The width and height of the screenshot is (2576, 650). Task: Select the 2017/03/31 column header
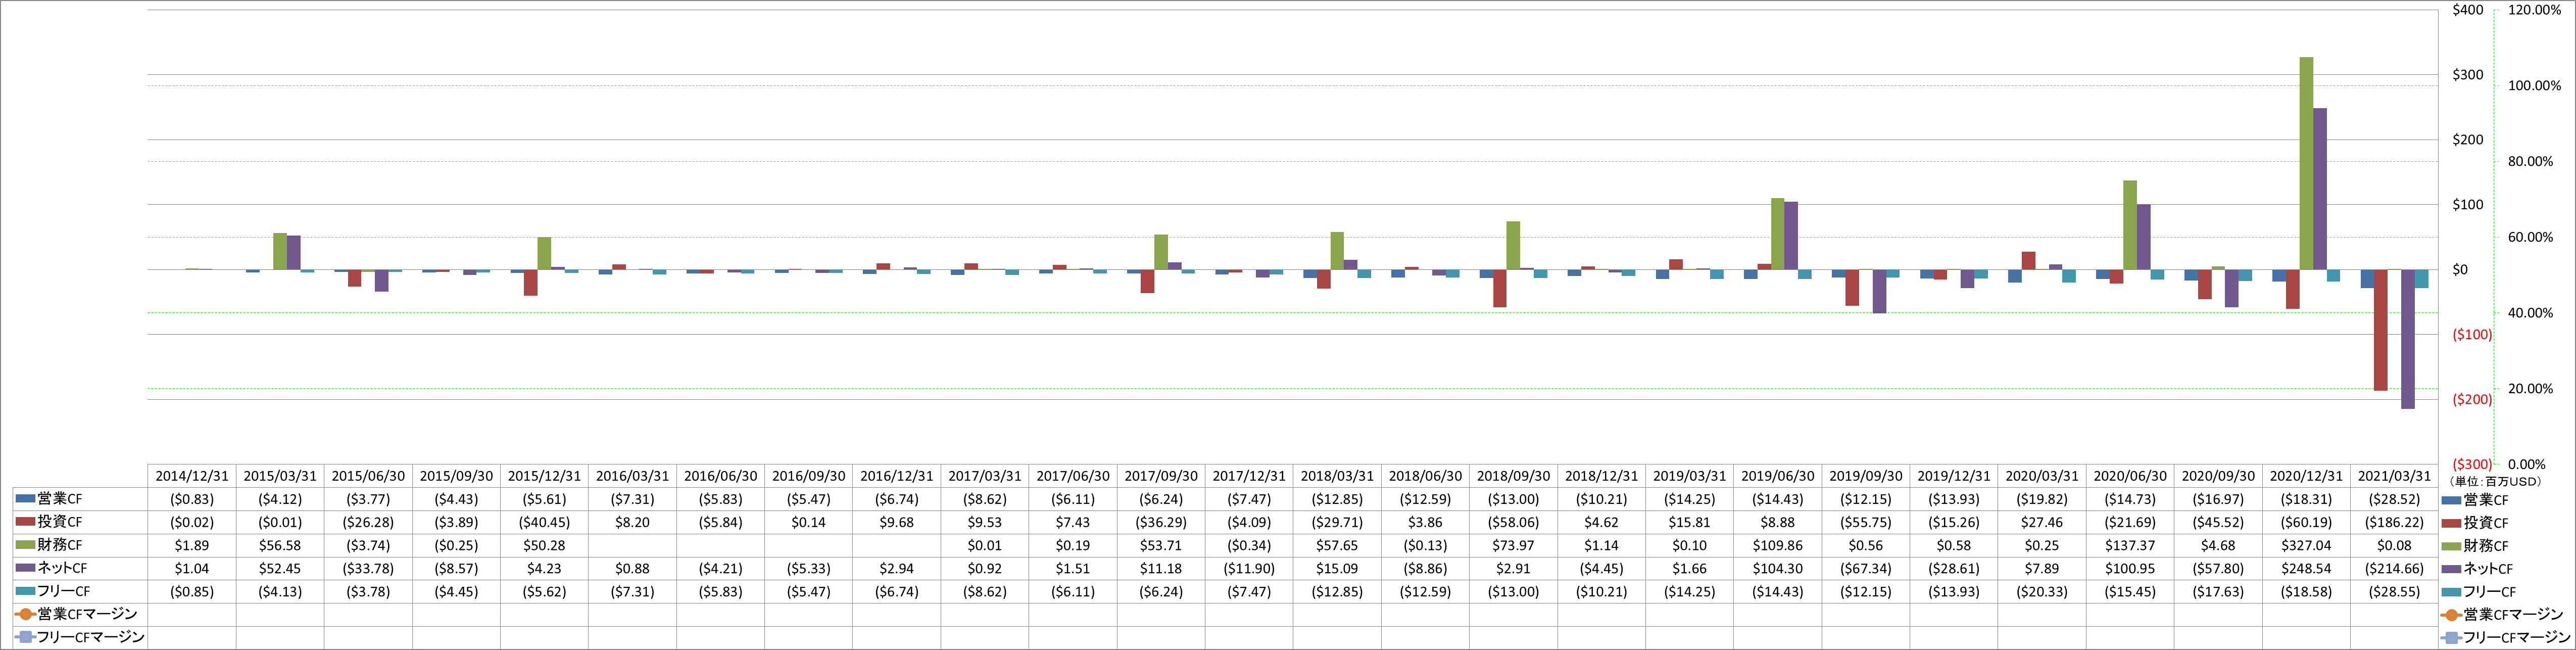[x=985, y=476]
